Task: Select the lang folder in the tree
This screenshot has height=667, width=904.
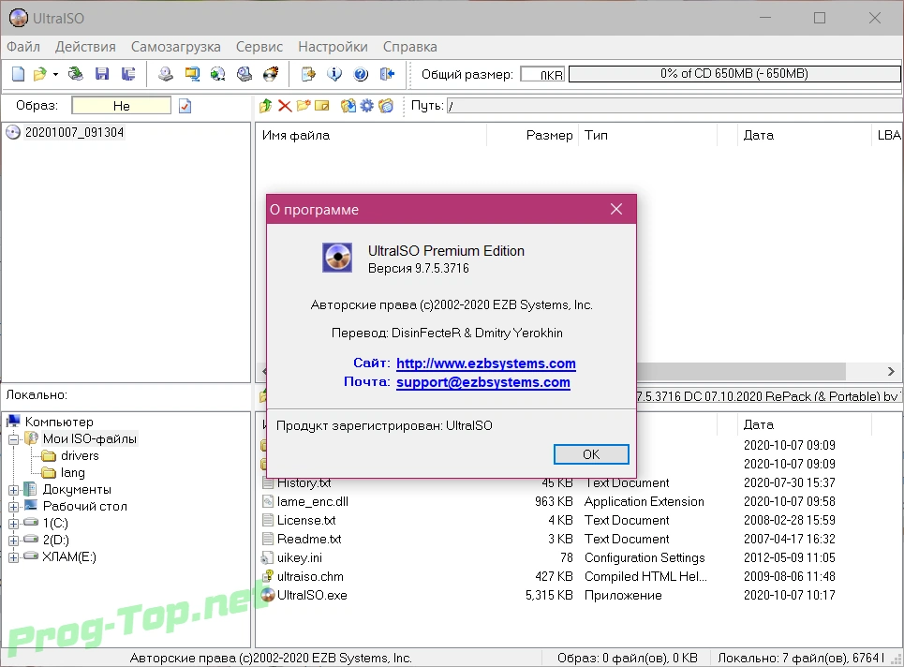Action: (73, 473)
